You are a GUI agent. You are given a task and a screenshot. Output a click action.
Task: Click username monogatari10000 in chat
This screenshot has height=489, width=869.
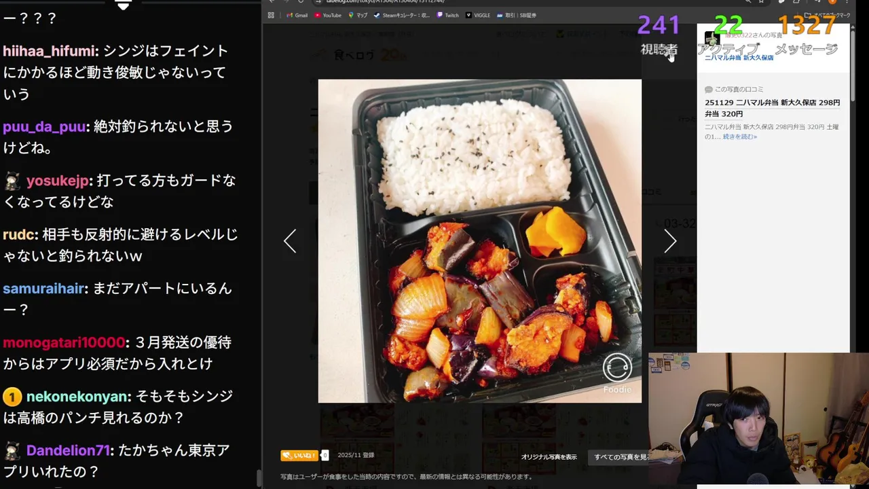tap(64, 342)
